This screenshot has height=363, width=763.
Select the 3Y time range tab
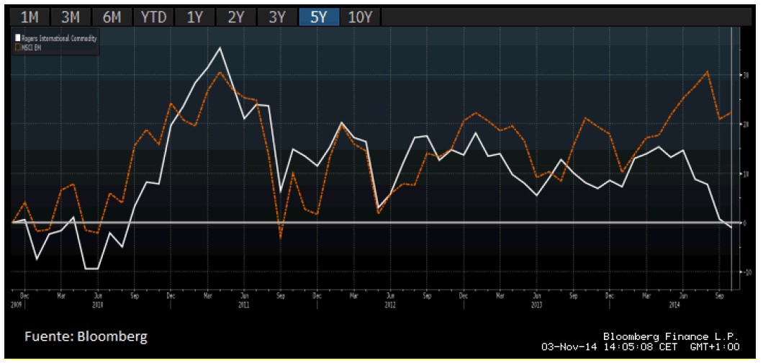coord(277,17)
